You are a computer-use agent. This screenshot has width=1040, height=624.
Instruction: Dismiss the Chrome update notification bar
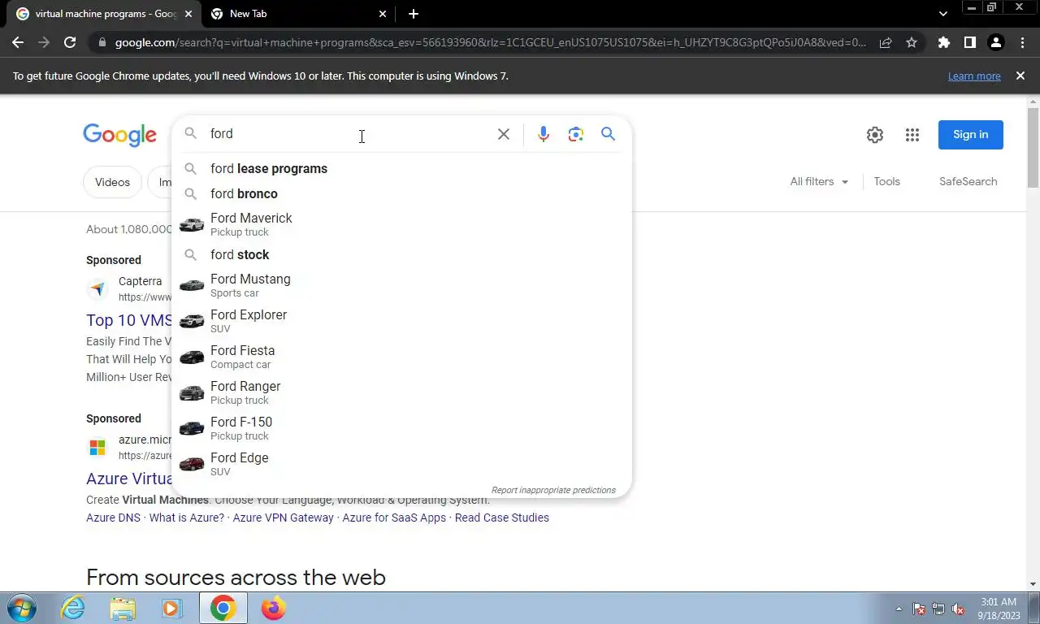point(1020,76)
